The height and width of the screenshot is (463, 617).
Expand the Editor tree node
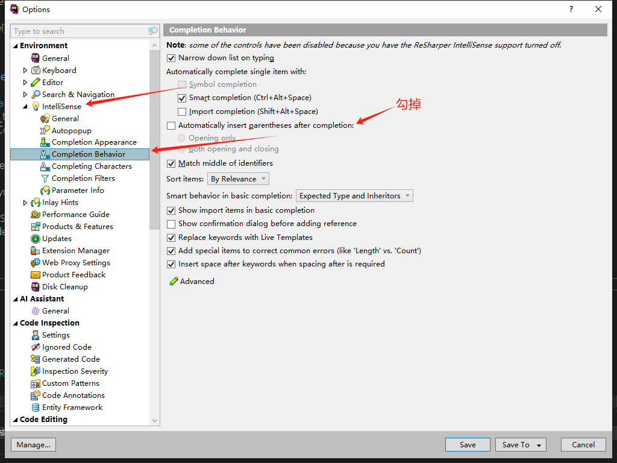[x=25, y=82]
